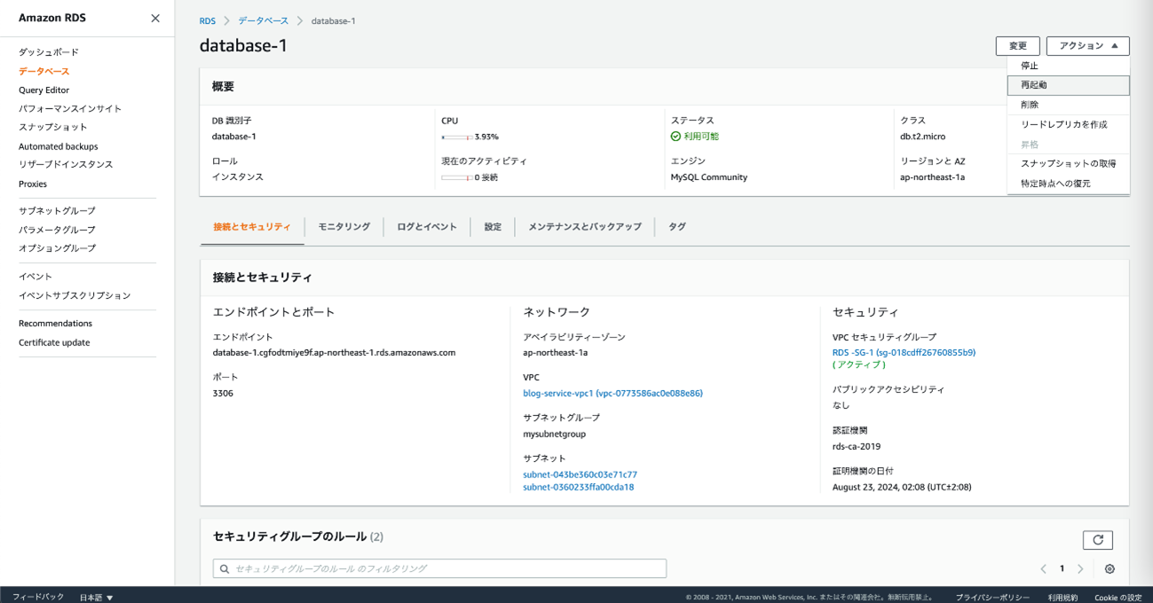Image resolution: width=1153 pixels, height=603 pixels.
Task: Click the データベース breadcrumb link
Action: (263, 21)
